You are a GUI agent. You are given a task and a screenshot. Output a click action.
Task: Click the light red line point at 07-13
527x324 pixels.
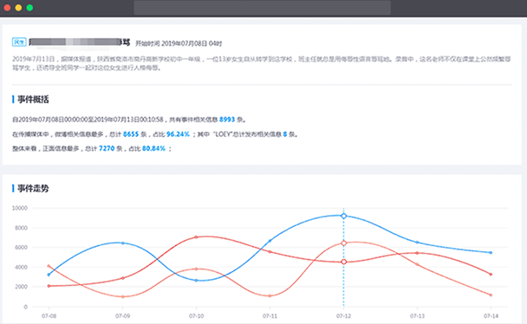point(417,264)
